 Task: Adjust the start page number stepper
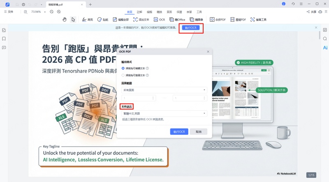[x=153, y=98]
